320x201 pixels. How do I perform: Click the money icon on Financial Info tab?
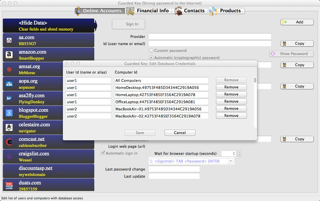tap(130, 11)
